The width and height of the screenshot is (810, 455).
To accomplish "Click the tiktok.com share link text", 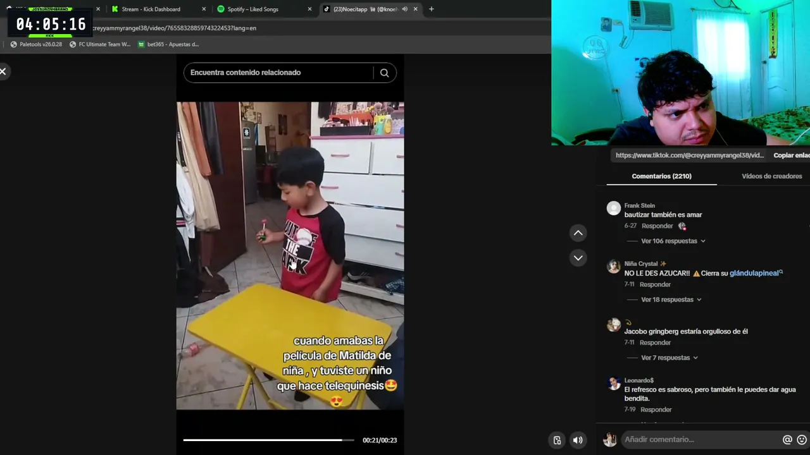I will coord(690,155).
